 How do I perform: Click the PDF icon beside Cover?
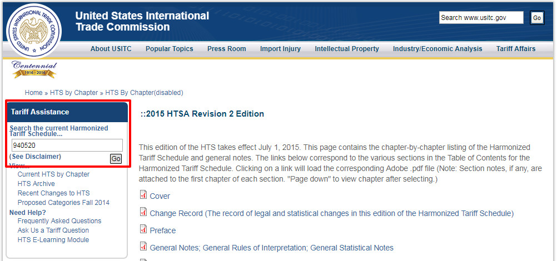[143, 195]
